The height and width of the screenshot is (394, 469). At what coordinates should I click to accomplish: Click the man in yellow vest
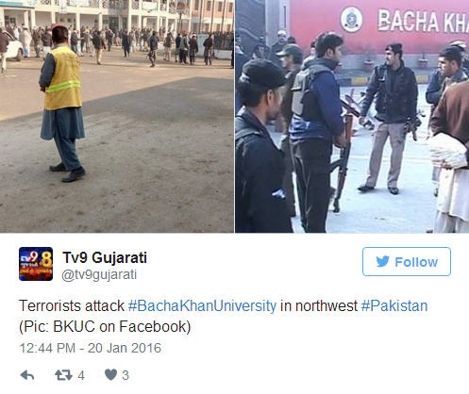point(62,104)
